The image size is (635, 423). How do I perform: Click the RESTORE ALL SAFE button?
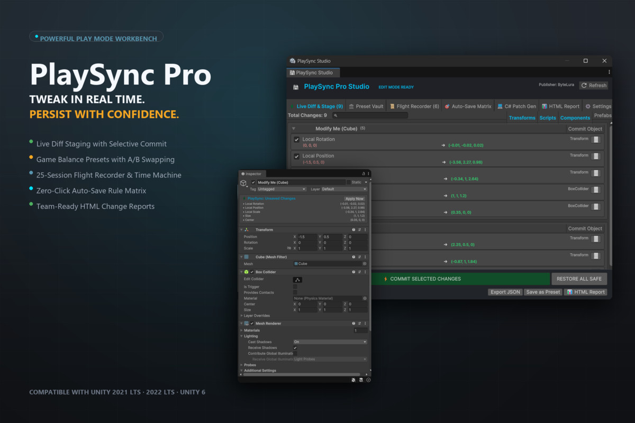(579, 279)
